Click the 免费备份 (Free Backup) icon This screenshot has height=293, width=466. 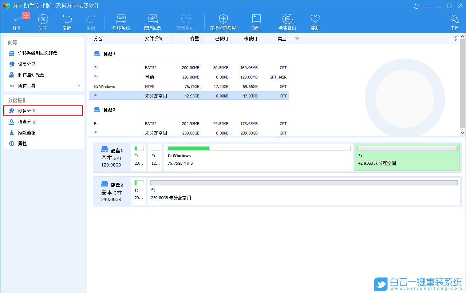tap(287, 19)
